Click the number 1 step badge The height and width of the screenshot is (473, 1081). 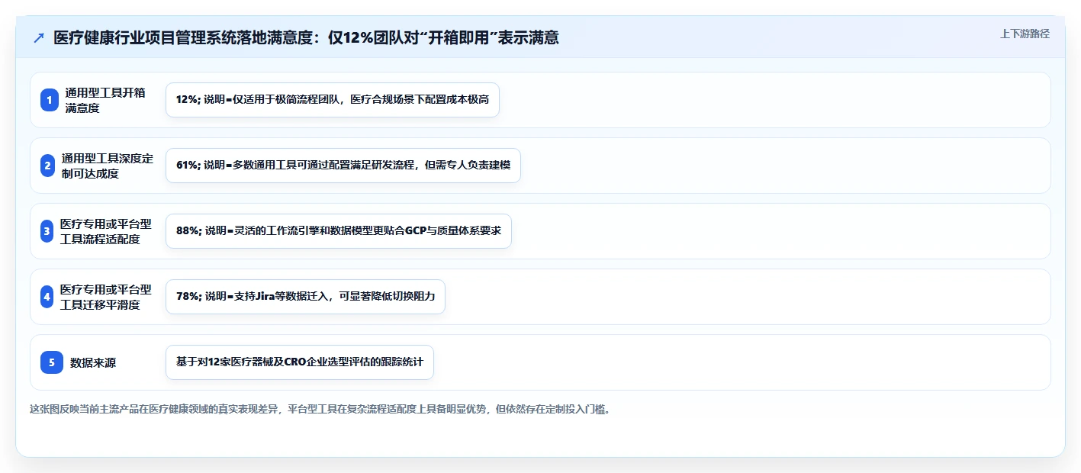click(x=50, y=100)
